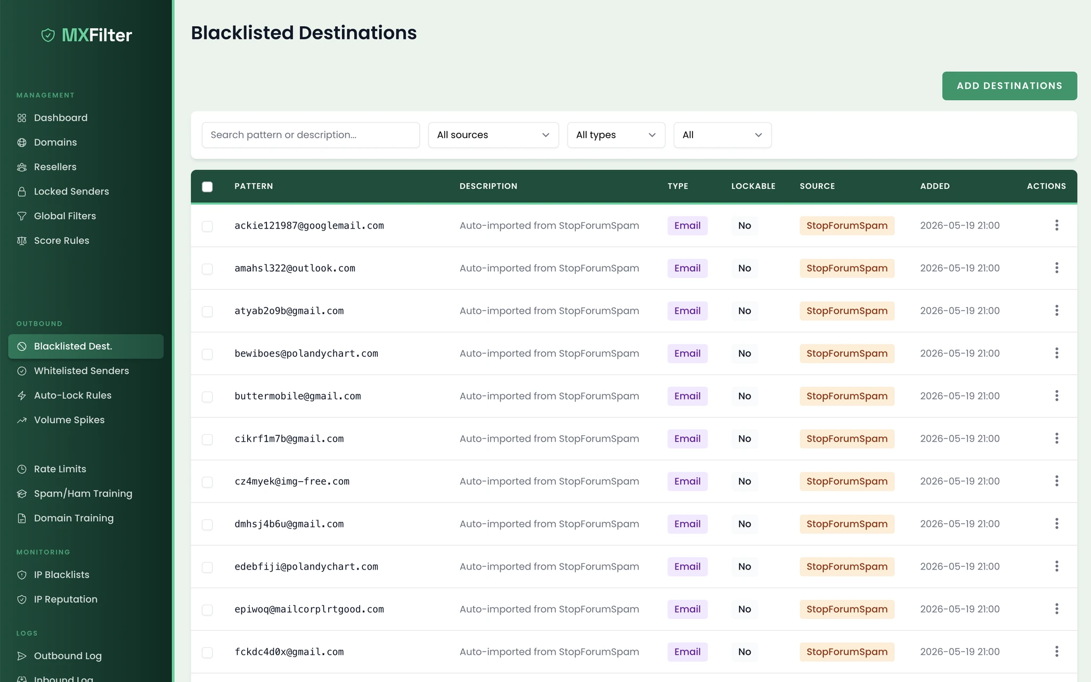Check the buttermobile@gmail.com row checkbox
Viewport: 1091px width, 682px height.
coord(207,397)
